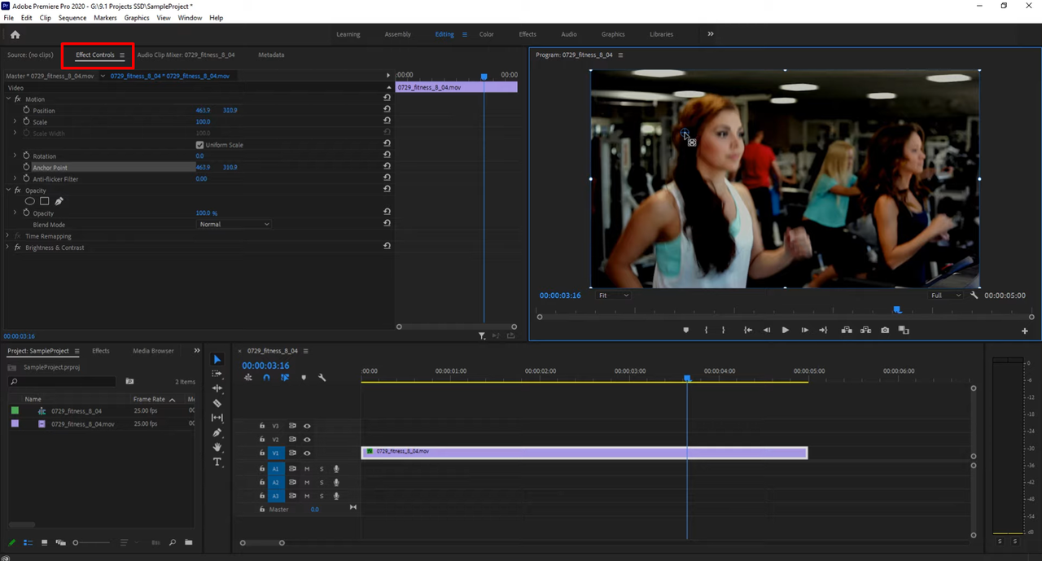Select the Razor tool
Viewport: 1042px width, 561px height.
(x=217, y=403)
